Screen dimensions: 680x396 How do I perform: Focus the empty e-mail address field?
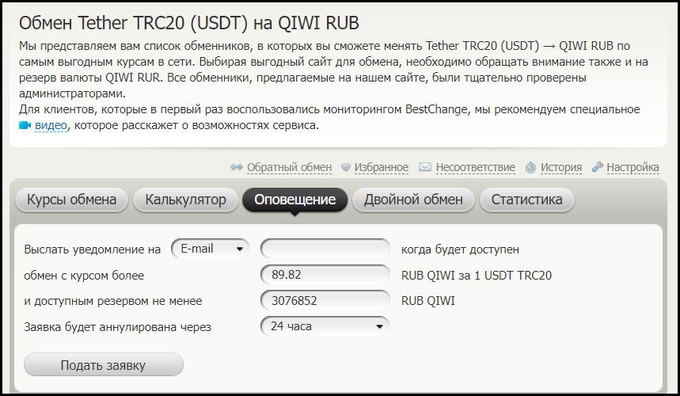(325, 249)
